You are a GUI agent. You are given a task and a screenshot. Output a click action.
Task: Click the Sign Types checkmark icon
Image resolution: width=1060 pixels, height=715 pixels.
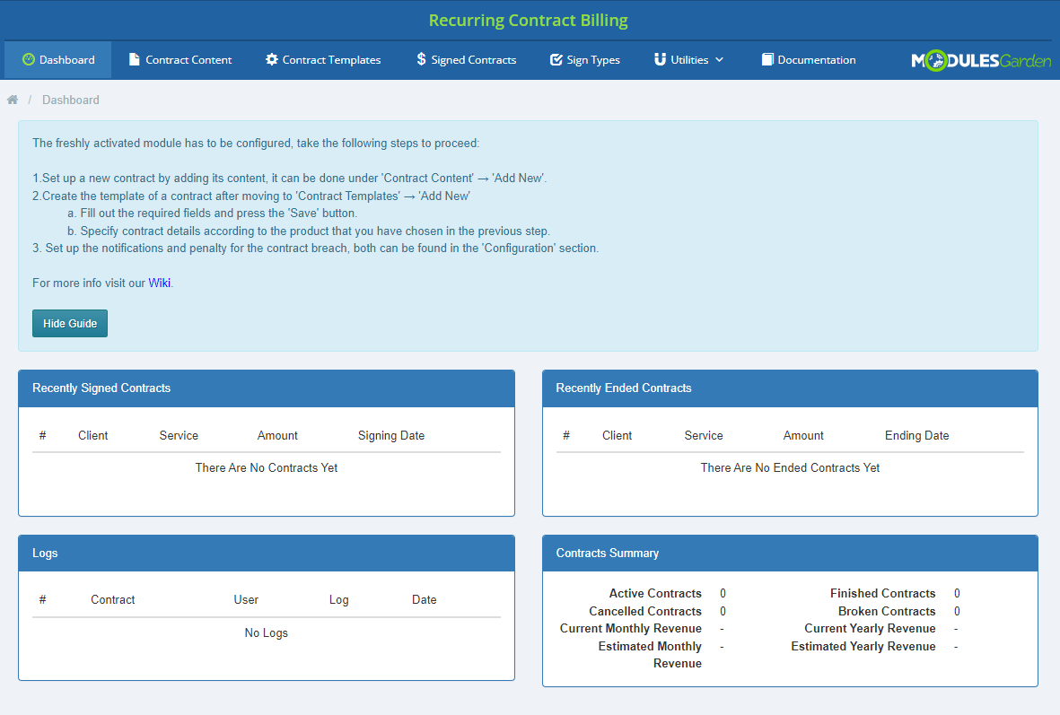click(x=556, y=59)
